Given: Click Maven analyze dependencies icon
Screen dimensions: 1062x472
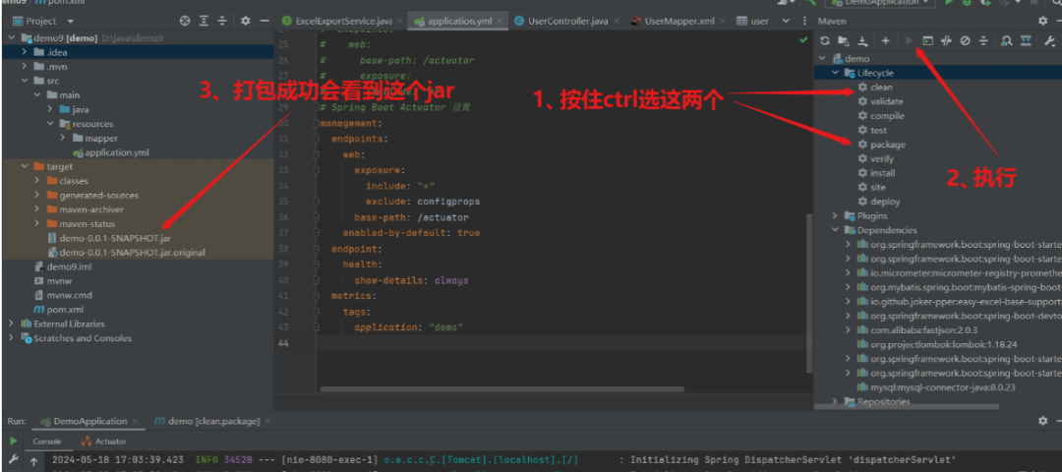Looking at the screenshot, I should click(1007, 41).
